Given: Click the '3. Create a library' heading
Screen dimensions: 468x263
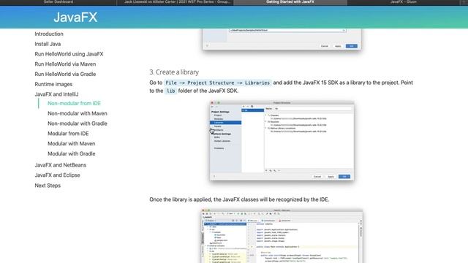Looking at the screenshot, I should pos(174,72).
